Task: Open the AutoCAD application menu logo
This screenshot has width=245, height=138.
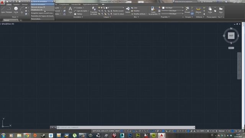Action: click(x=2, y=2)
